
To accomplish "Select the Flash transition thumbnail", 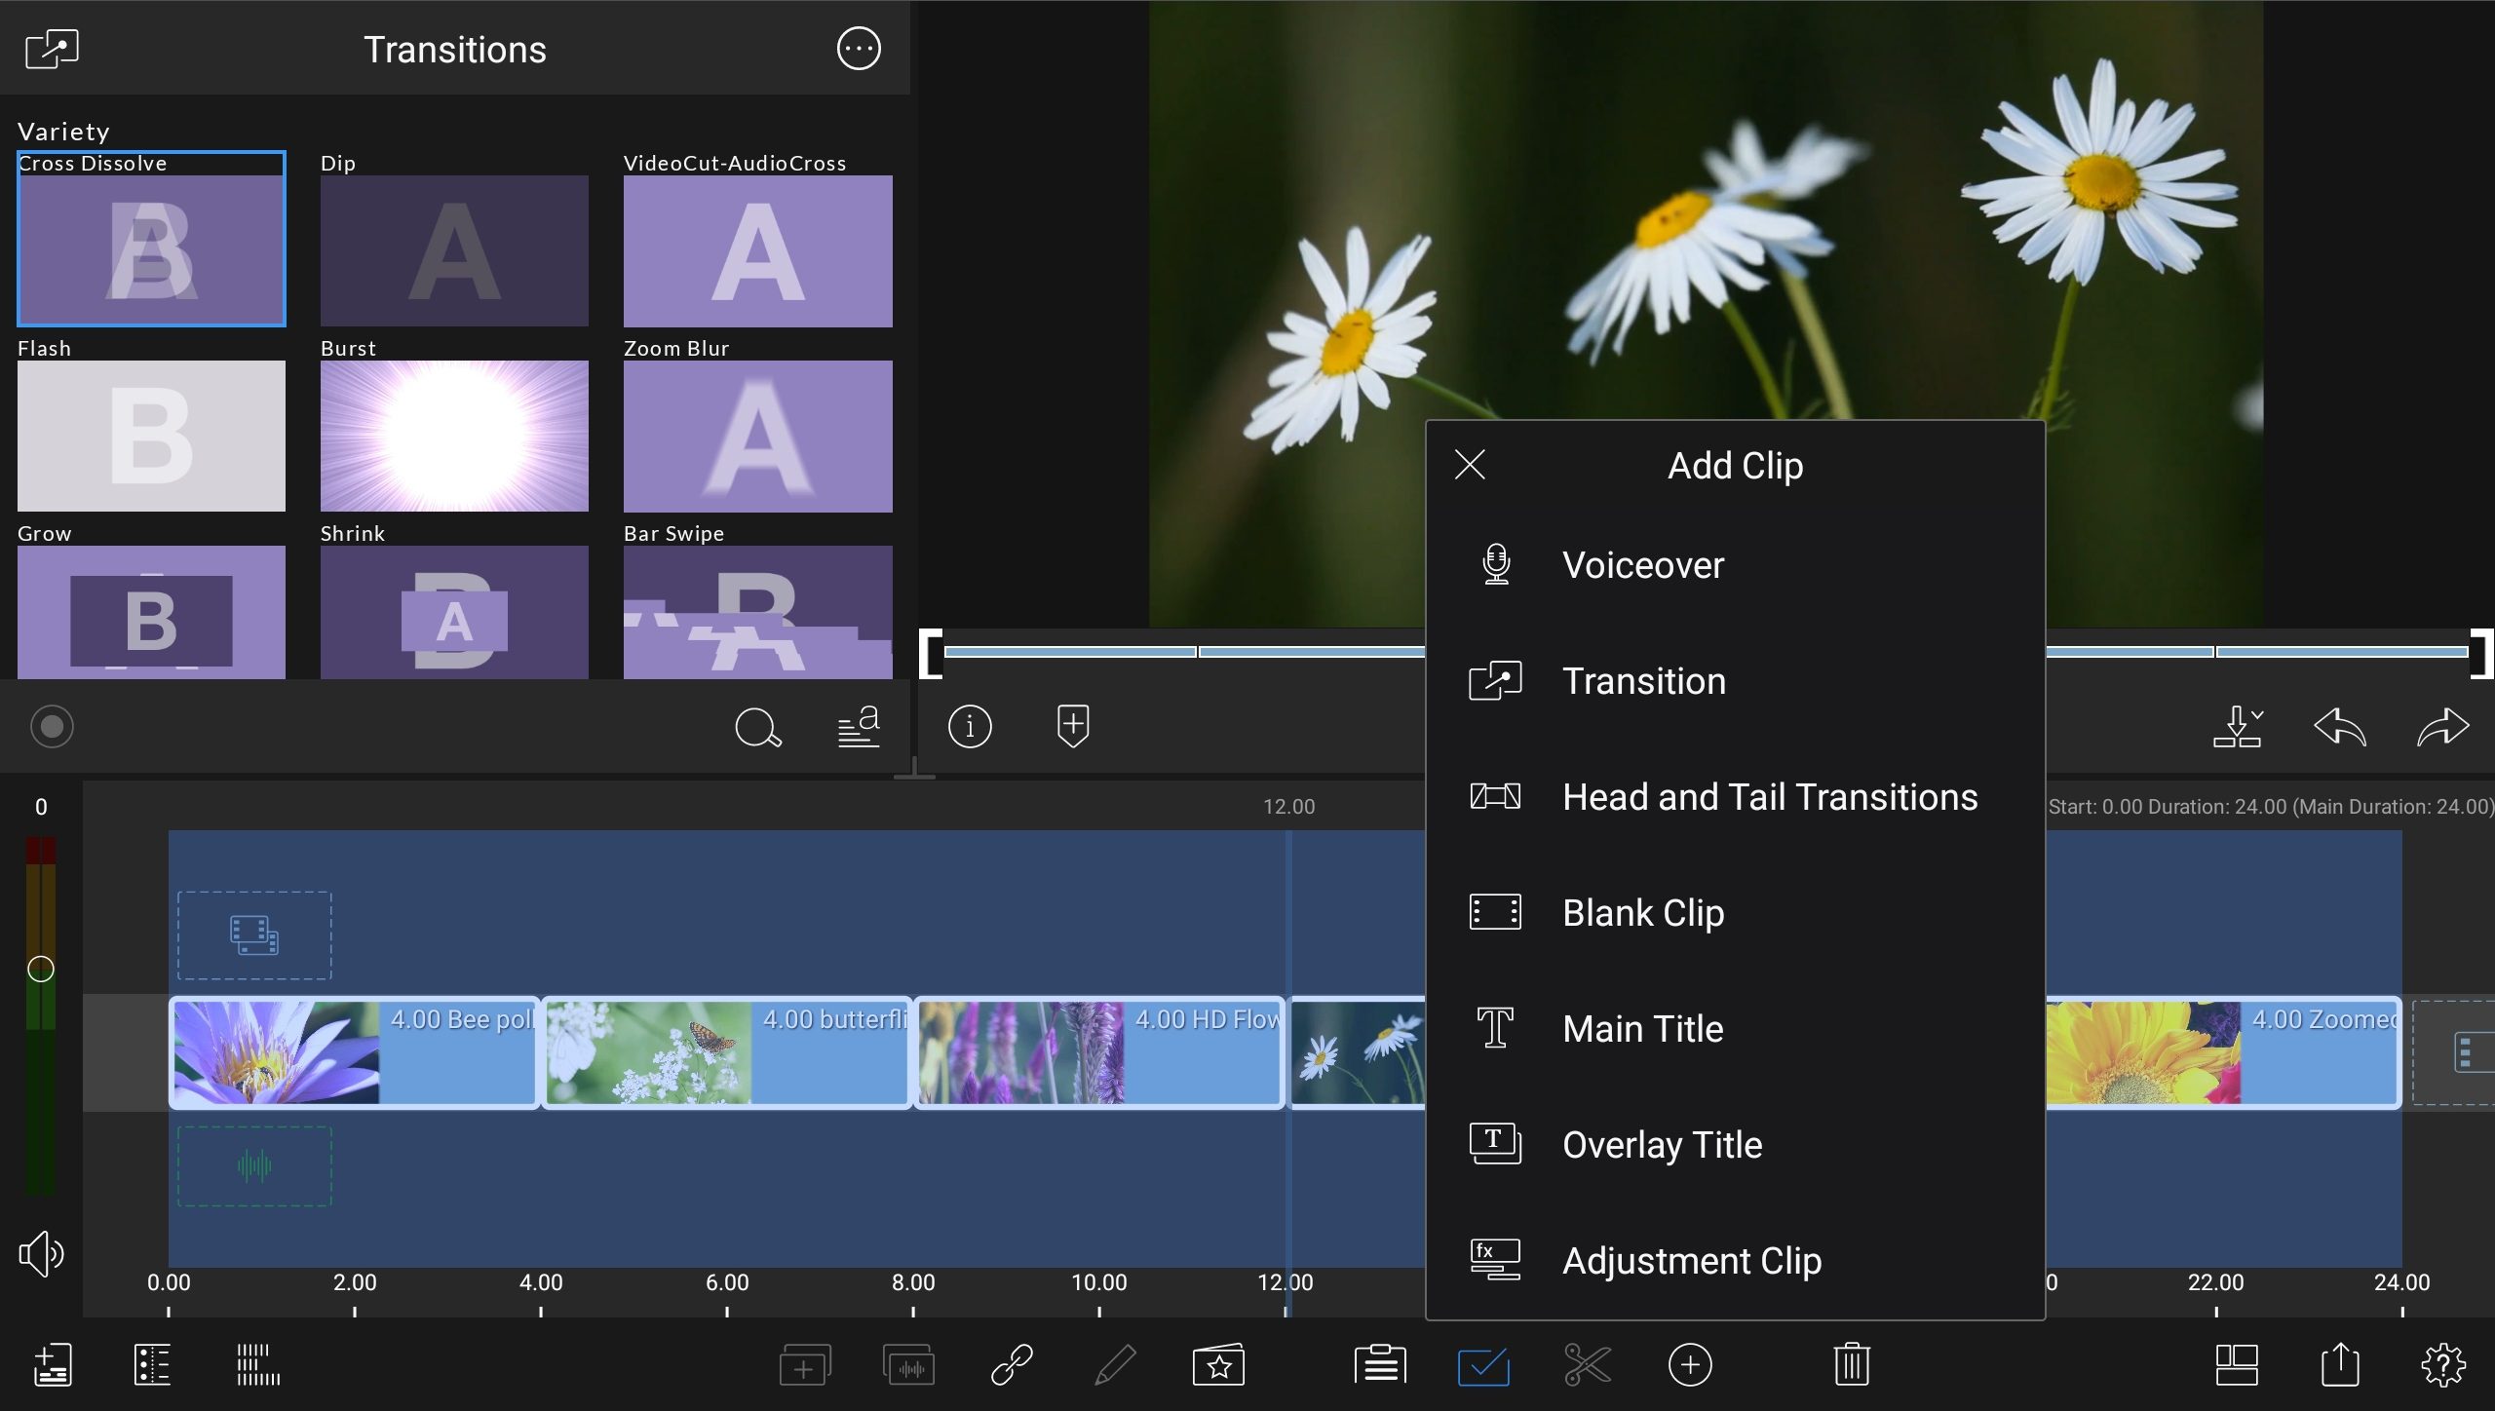I will coord(151,436).
